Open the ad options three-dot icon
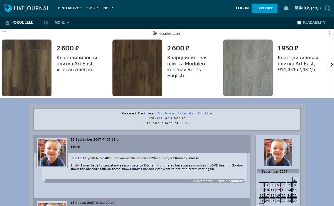 coord(329,33)
